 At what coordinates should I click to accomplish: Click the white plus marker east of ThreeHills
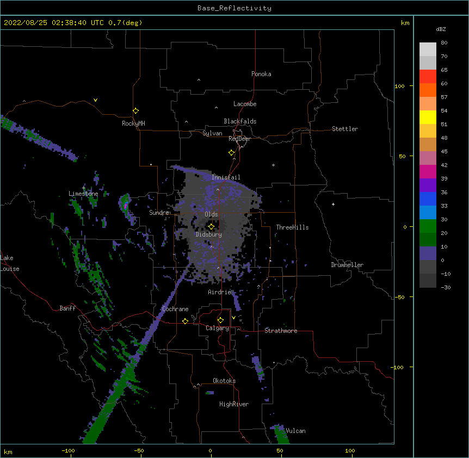click(x=333, y=204)
